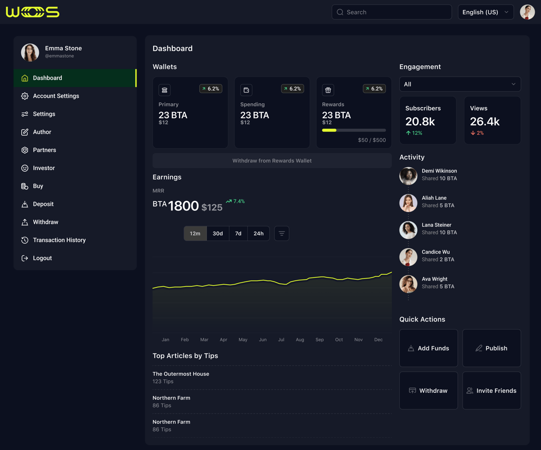Screen dimensions: 541x450
Task: Click the Publish pen icon
Action: (x=479, y=348)
